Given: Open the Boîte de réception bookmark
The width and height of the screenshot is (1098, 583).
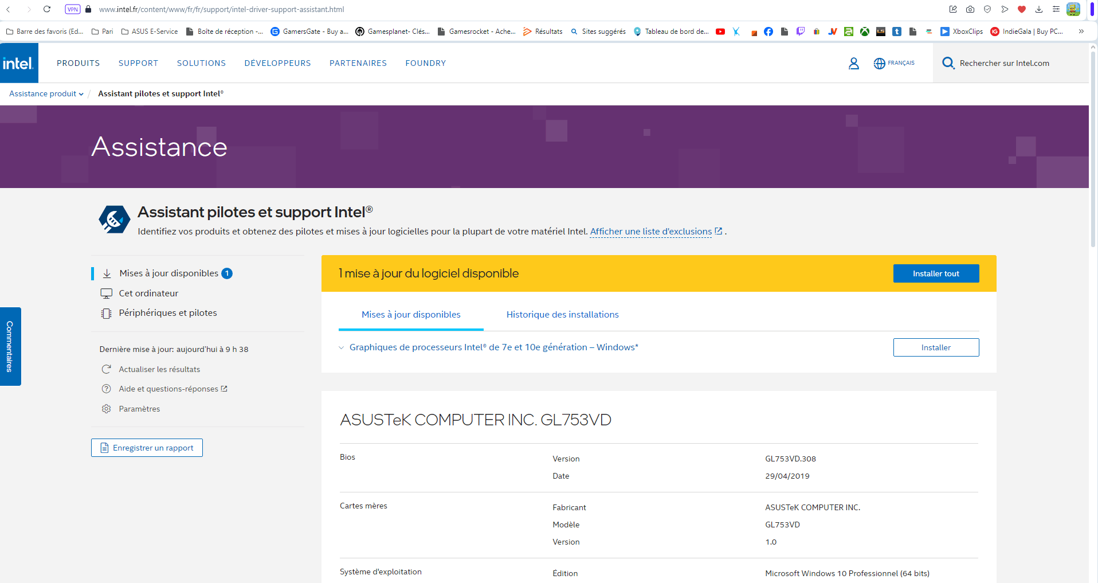Looking at the screenshot, I should [225, 32].
